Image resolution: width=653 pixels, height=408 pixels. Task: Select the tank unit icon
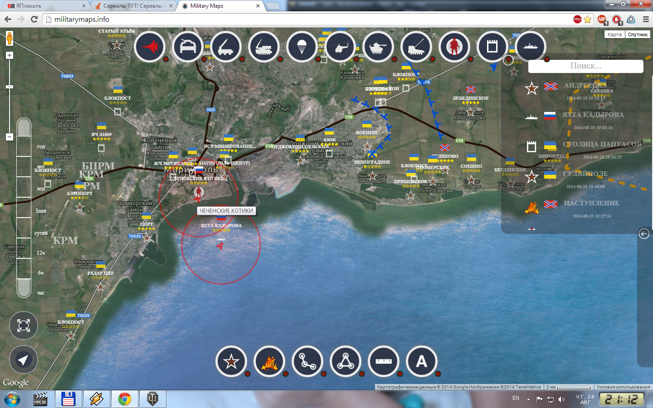pyautogui.click(x=378, y=46)
